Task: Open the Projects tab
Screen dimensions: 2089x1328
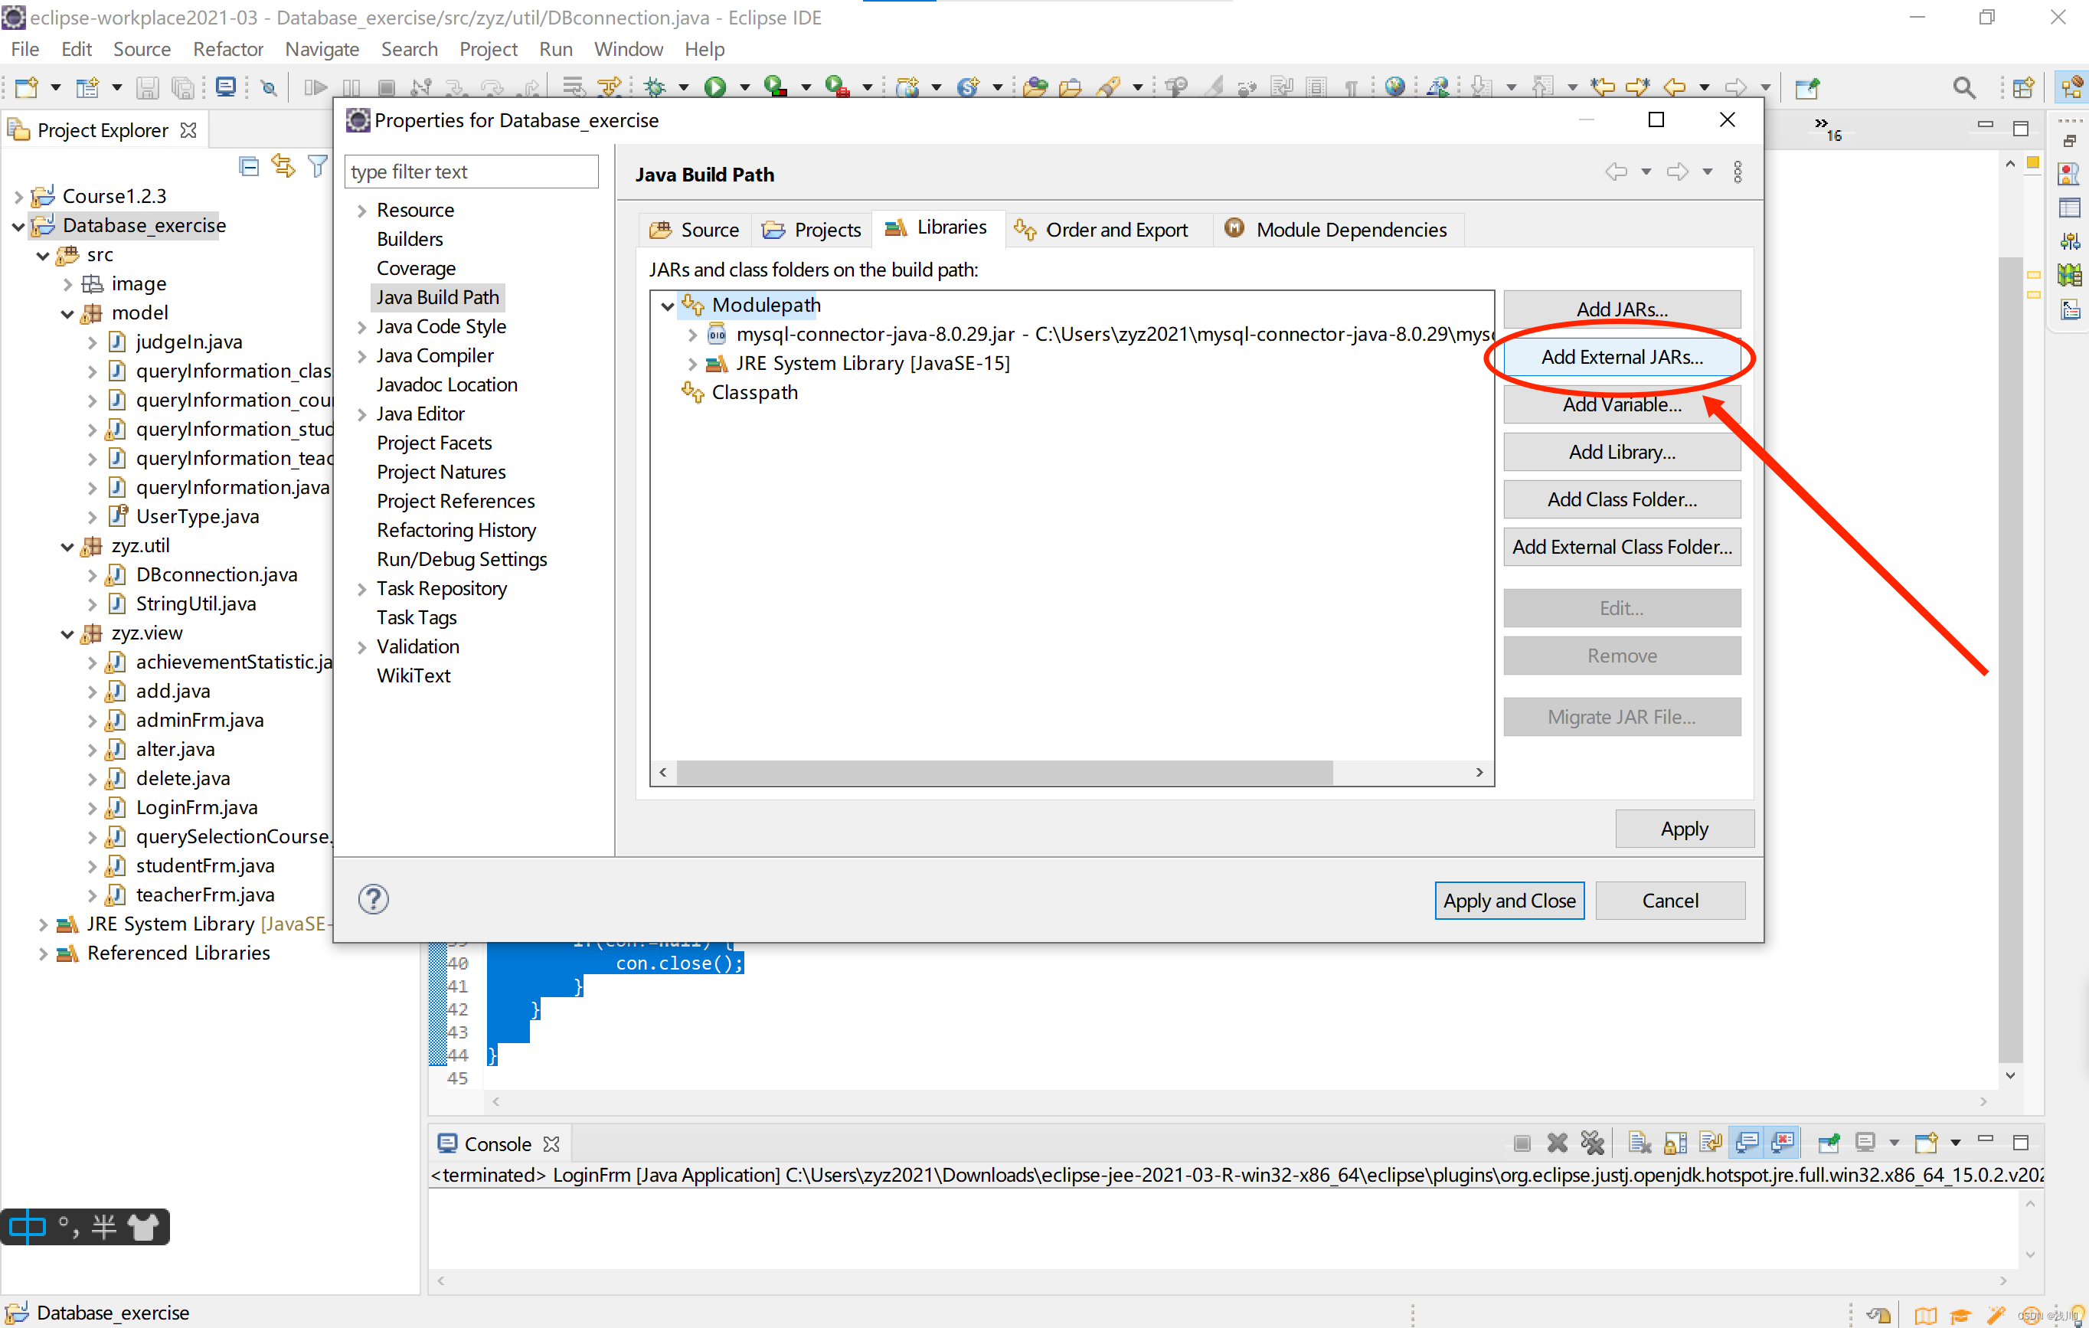Action: point(811,230)
